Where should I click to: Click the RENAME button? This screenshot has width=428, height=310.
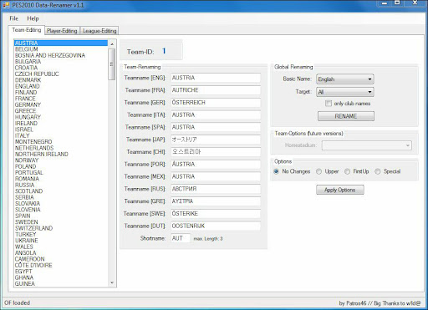(346, 116)
